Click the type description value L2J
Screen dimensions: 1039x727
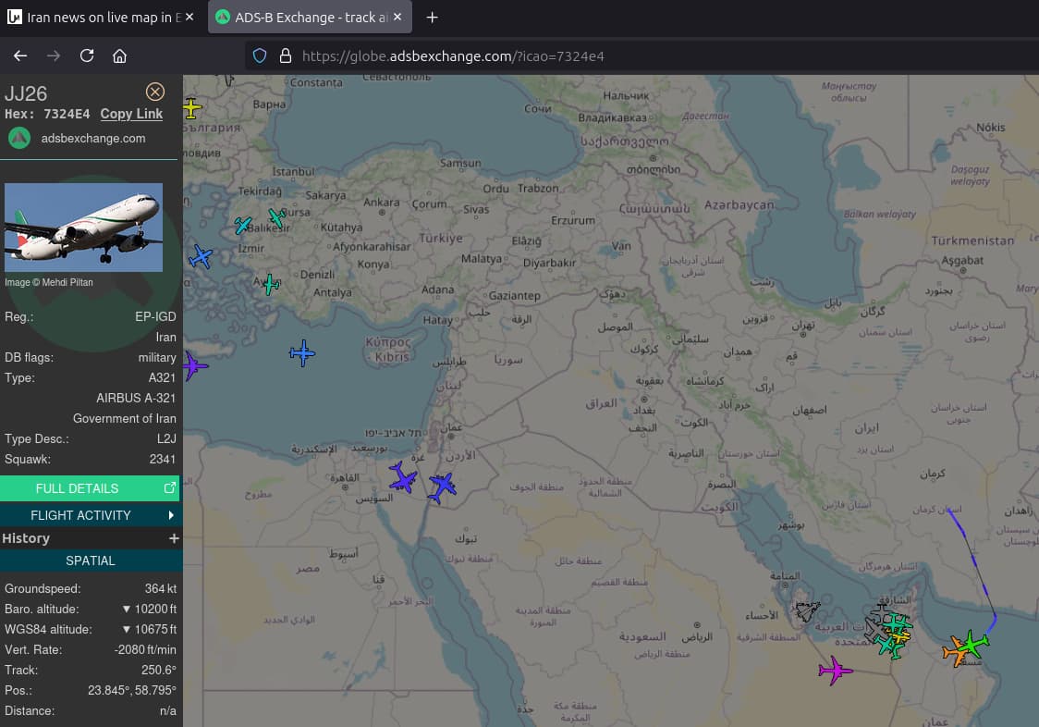tap(167, 439)
